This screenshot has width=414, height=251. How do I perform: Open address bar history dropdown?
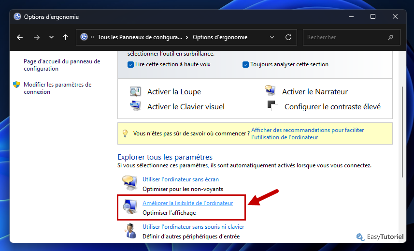[x=272, y=37]
